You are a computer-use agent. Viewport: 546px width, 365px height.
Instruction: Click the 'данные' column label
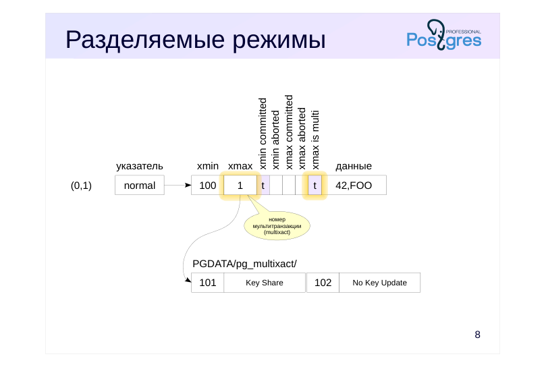[x=354, y=166]
